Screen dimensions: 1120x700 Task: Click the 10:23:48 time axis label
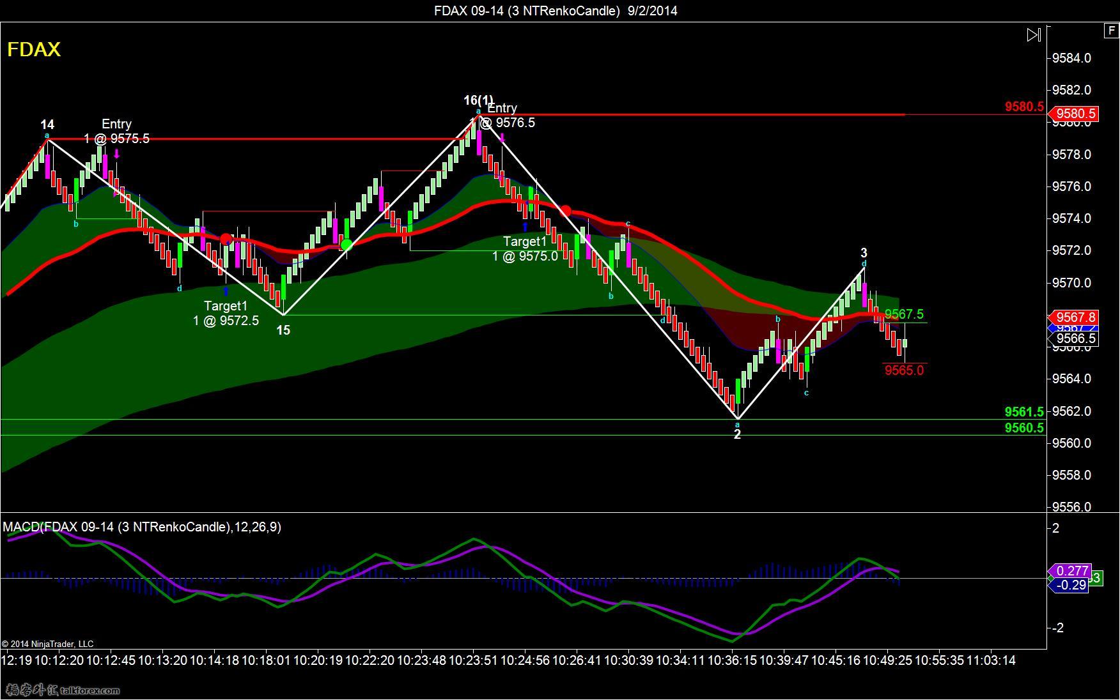(421, 660)
